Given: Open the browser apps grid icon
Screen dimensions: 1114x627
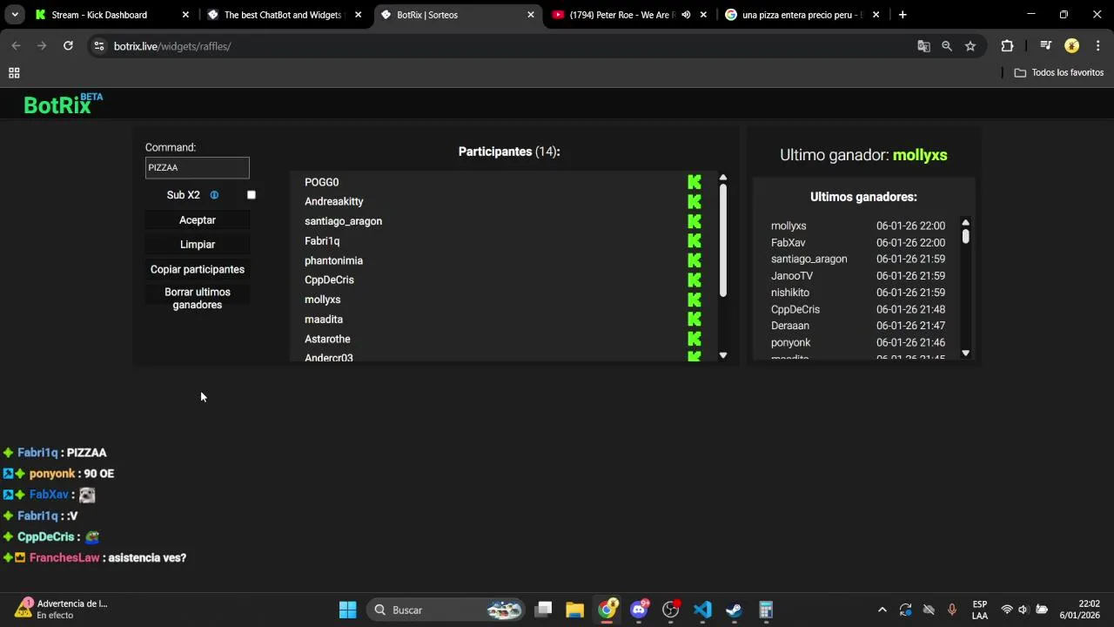Looking at the screenshot, I should [14, 73].
